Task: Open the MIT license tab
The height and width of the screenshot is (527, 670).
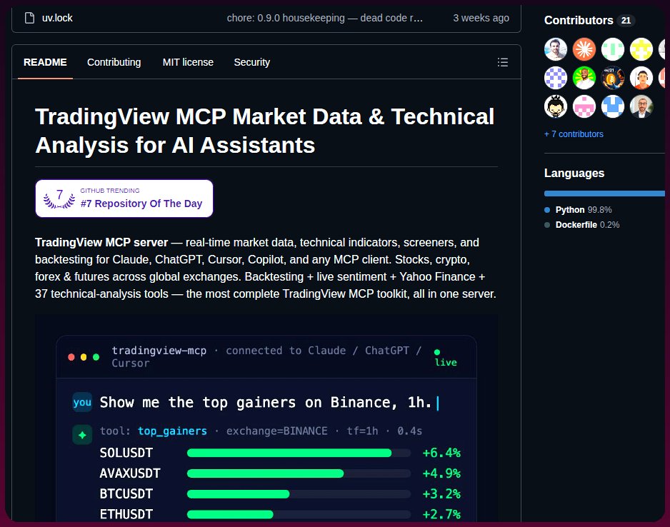Action: (188, 62)
